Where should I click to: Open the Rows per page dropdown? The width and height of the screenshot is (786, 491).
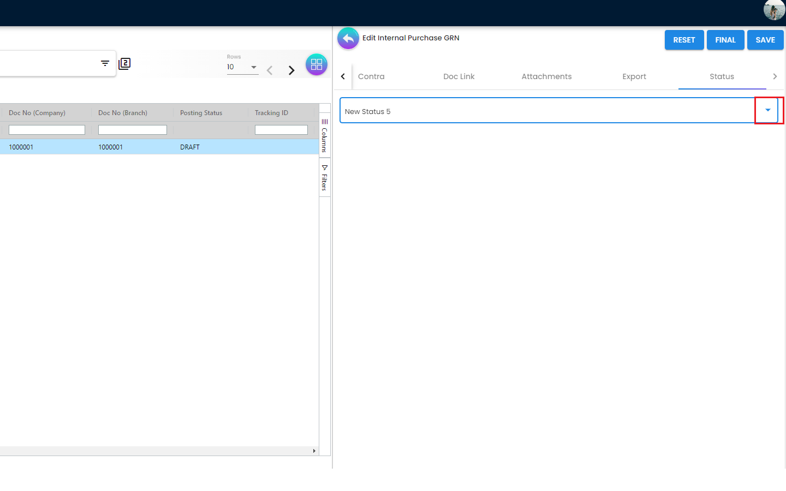click(x=242, y=67)
